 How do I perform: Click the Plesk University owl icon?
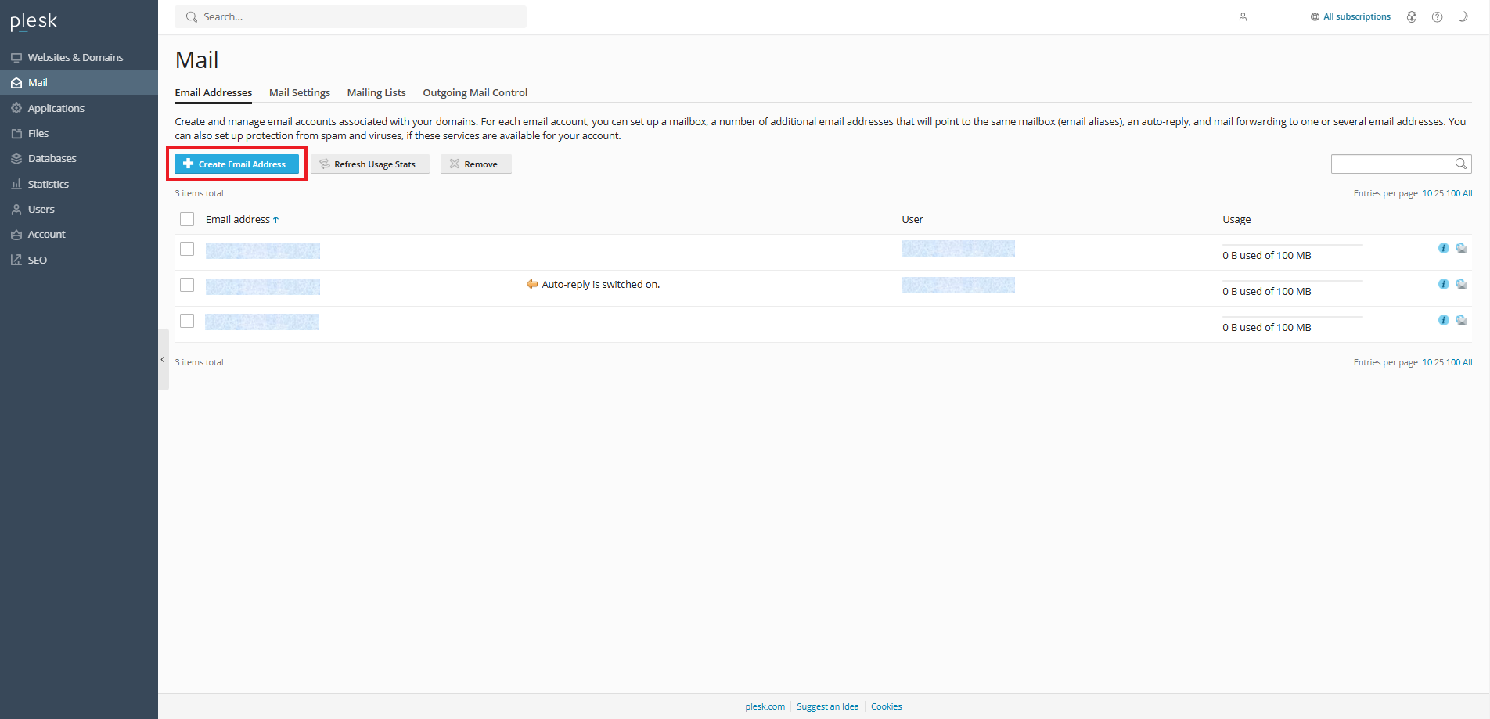(x=1412, y=17)
